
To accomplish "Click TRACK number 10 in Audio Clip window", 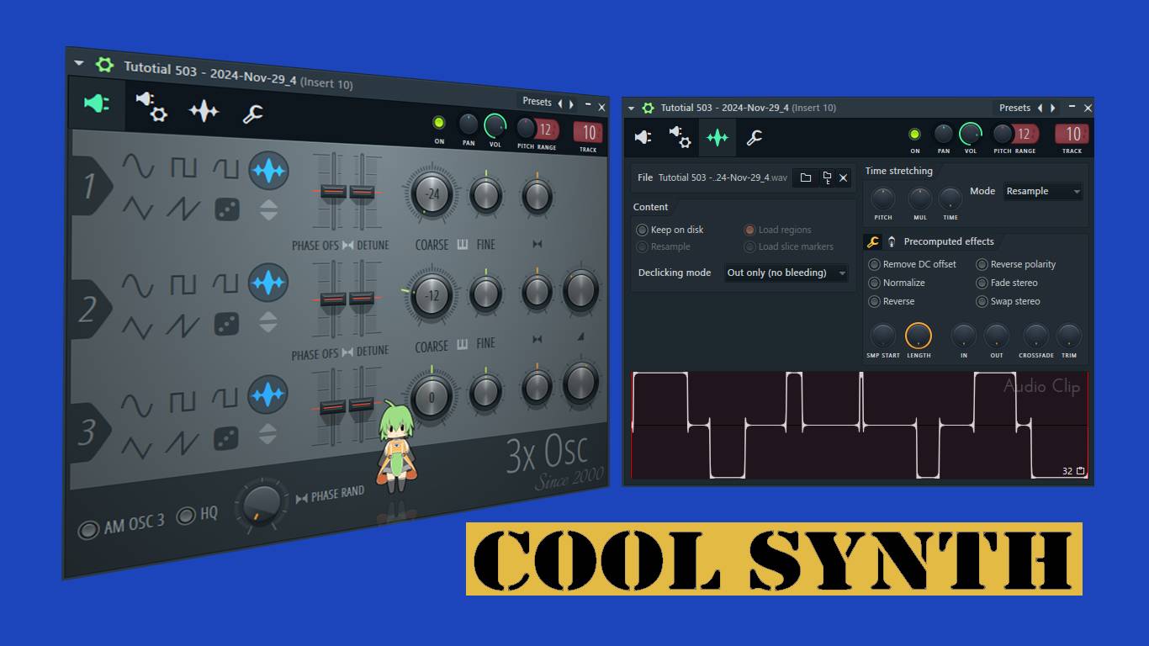I will (x=1072, y=134).
